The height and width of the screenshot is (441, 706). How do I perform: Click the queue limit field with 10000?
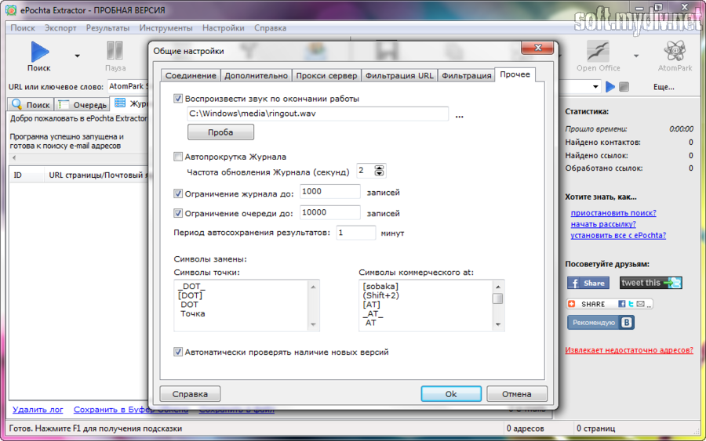(x=330, y=212)
